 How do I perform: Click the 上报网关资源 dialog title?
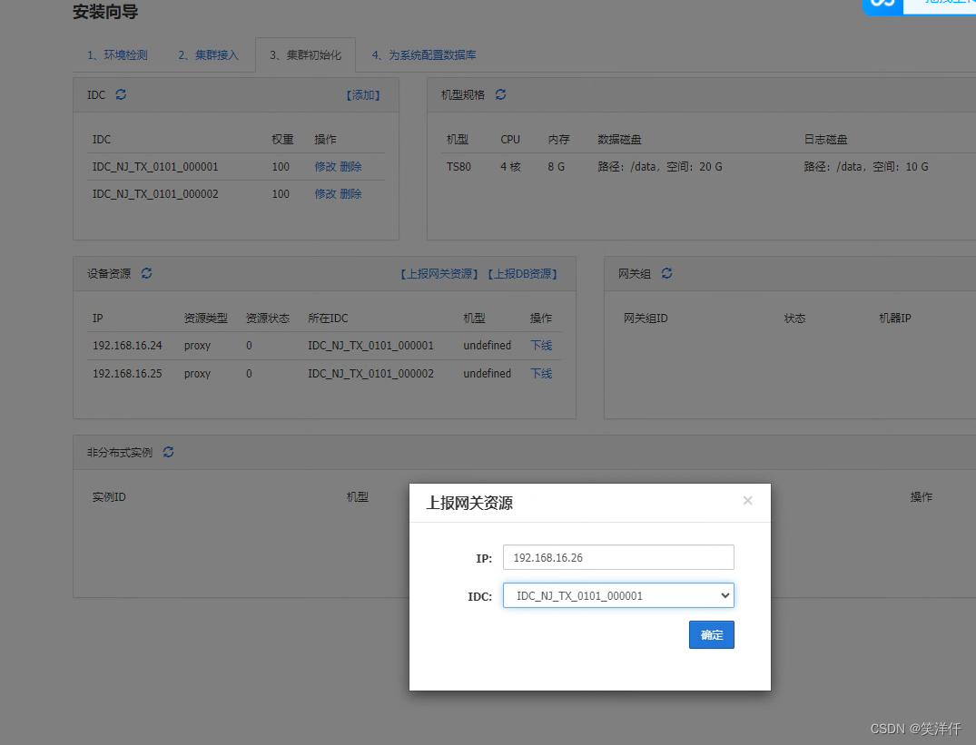point(469,503)
